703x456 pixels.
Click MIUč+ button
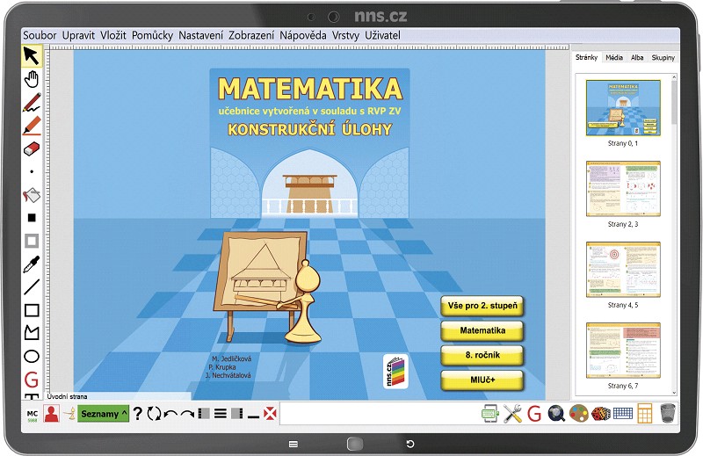click(x=482, y=380)
